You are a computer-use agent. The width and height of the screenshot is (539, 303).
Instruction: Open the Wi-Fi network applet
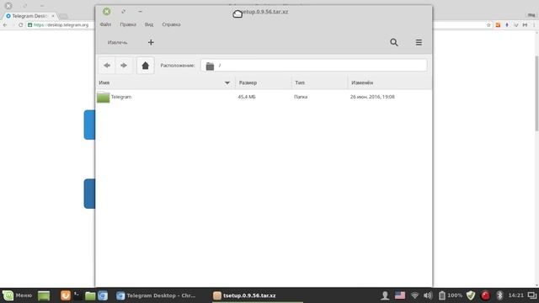click(x=415, y=295)
